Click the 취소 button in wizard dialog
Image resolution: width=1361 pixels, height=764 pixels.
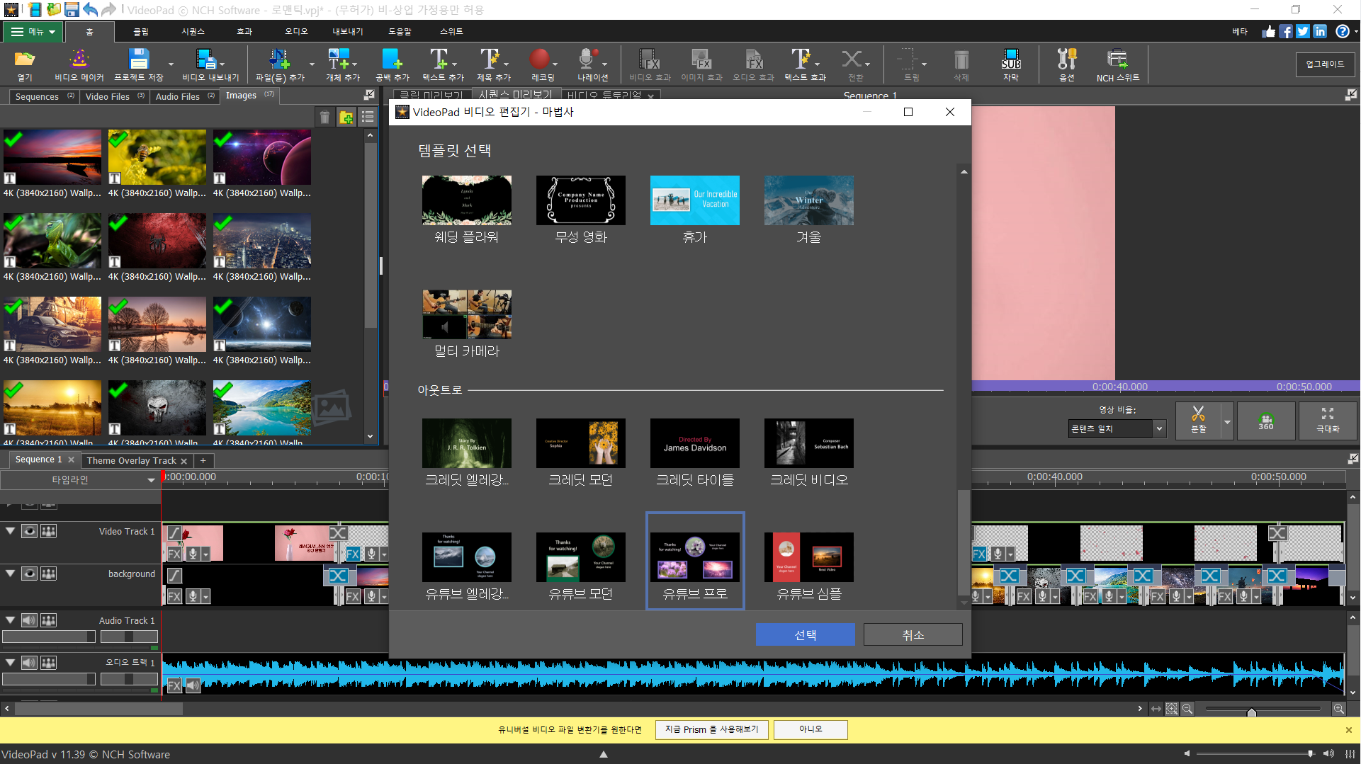pos(913,635)
